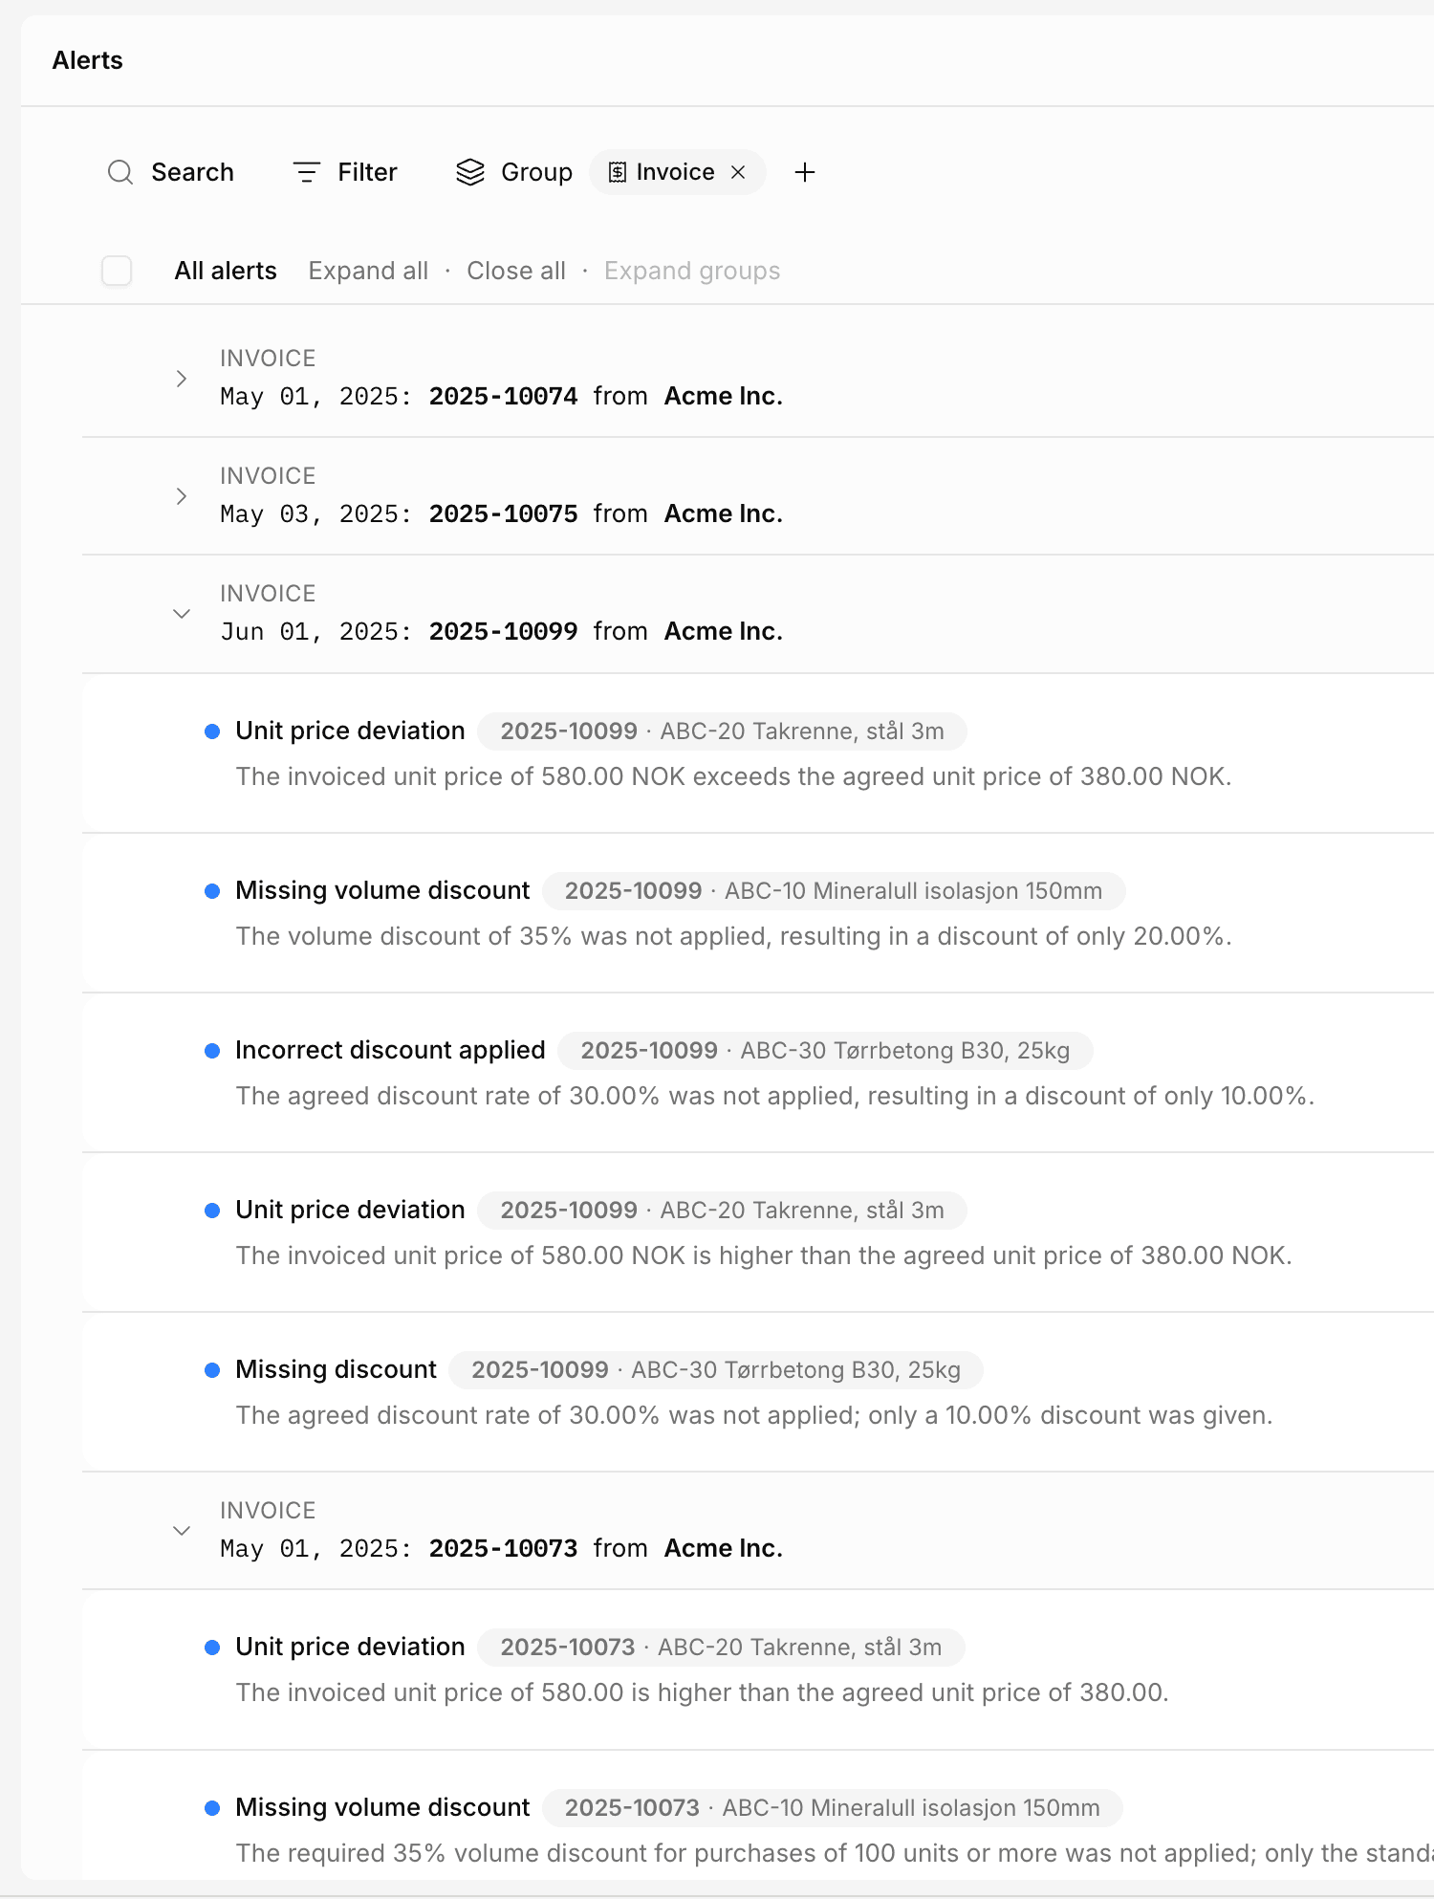Image resolution: width=1434 pixels, height=1899 pixels.
Task: Click the invoice document icon in chip
Action: 618,172
